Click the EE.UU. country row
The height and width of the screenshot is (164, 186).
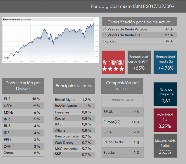tap(122, 112)
